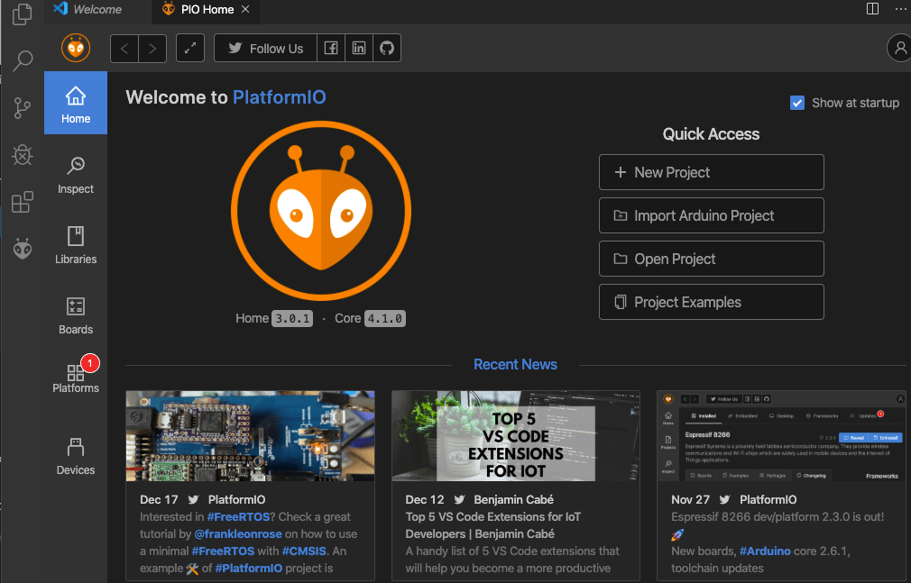The width and height of the screenshot is (911, 583).
Task: Close the PIO Home tab
Action: click(245, 9)
